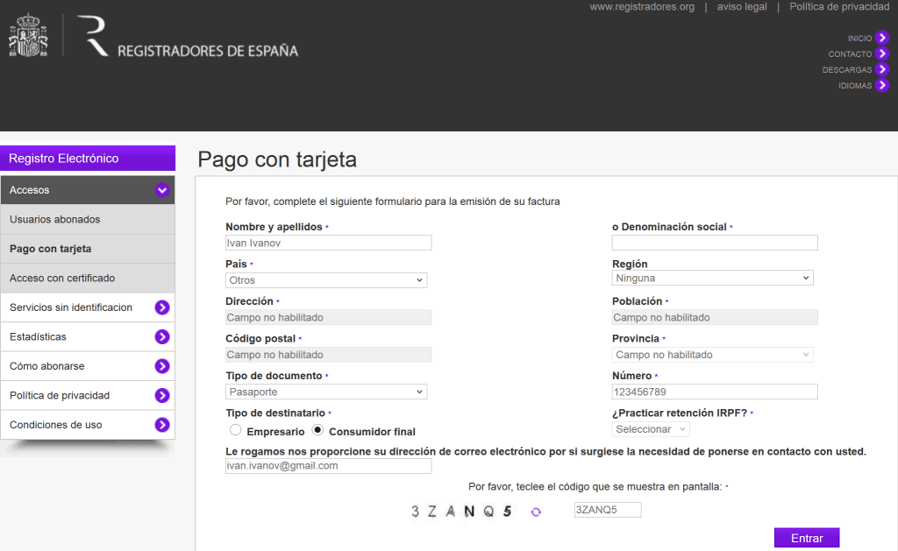
Task: Click the Spanish coat of arms logo
Action: (x=28, y=35)
